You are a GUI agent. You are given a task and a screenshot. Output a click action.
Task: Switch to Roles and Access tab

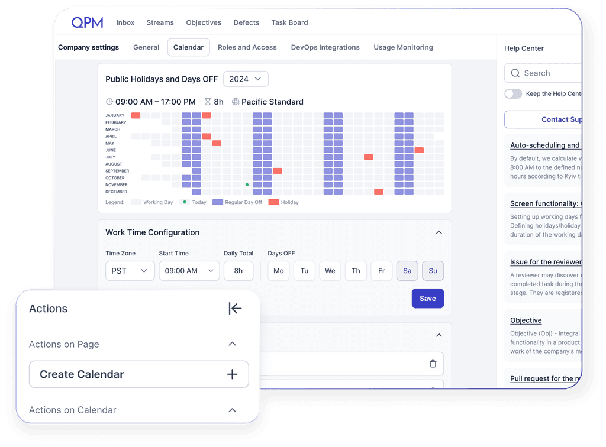247,47
